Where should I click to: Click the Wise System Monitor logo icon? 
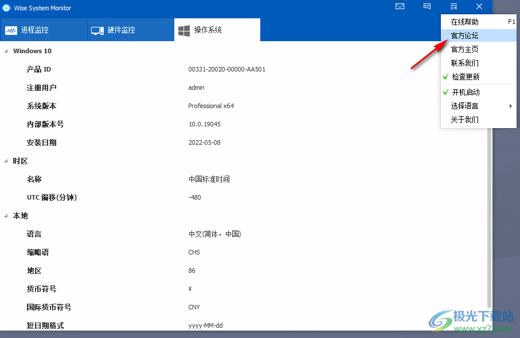tap(6, 7)
